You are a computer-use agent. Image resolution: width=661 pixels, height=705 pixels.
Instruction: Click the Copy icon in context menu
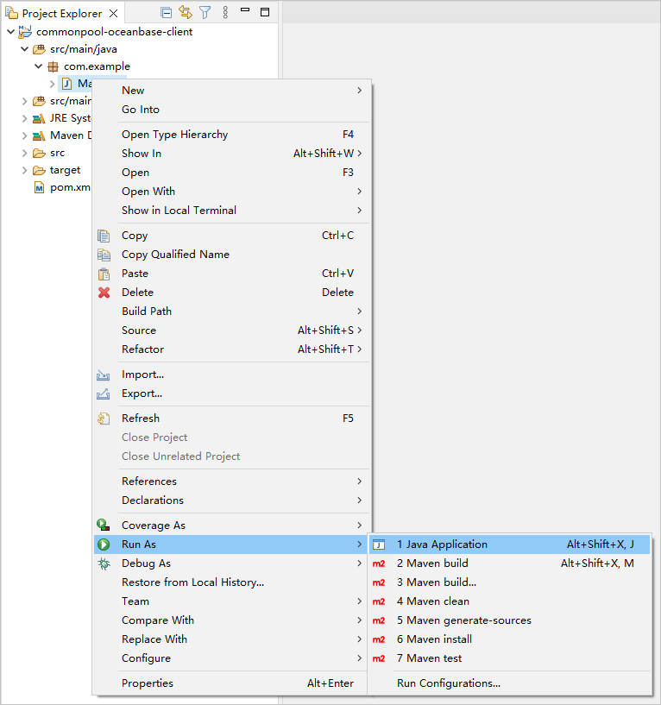click(x=104, y=236)
